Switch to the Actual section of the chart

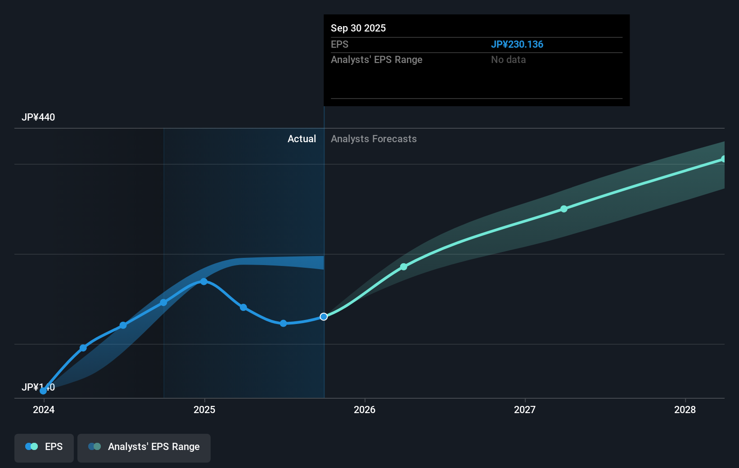click(x=302, y=139)
